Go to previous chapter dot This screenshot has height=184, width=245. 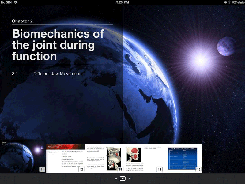click(116, 178)
